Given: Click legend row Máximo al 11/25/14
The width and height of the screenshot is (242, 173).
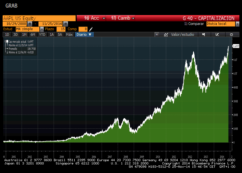Looking at the screenshot, I should (21, 45).
